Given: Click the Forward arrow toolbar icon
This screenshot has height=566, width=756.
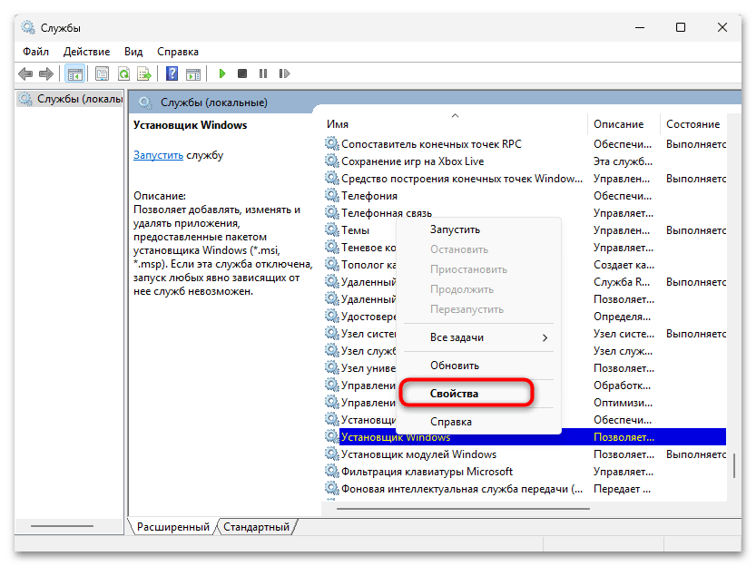Looking at the screenshot, I should [46, 73].
